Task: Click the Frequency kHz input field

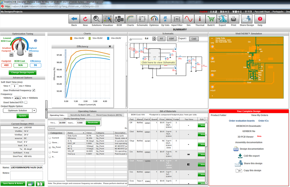Action: 18,98
